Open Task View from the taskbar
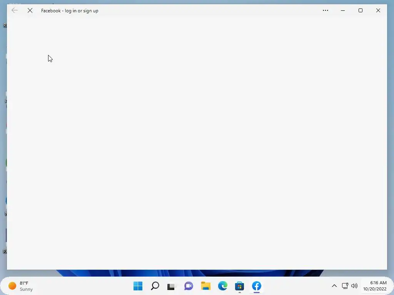Viewport: 394px width, 295px height. pos(172,286)
